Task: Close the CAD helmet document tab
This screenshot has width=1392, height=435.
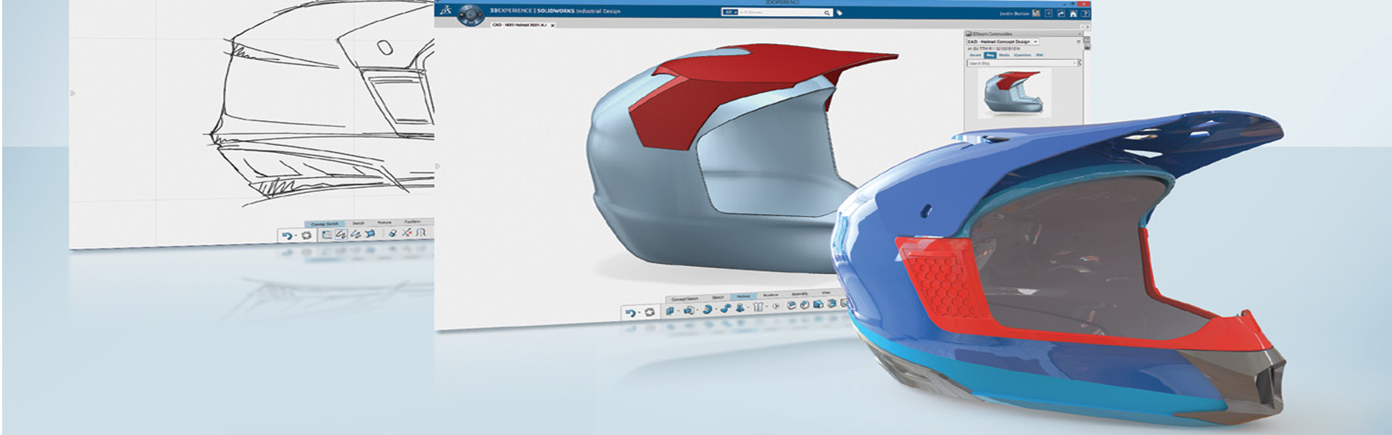Action: click(552, 25)
